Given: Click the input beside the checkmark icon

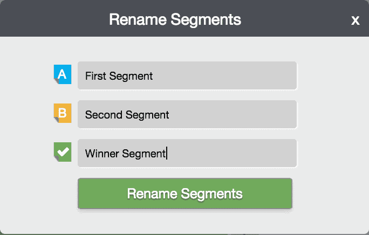Looking at the screenshot, I should (187, 153).
